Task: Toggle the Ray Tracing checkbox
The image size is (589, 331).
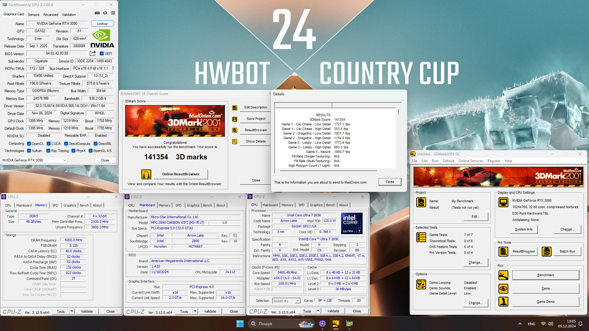Action: pyautogui.click(x=48, y=151)
